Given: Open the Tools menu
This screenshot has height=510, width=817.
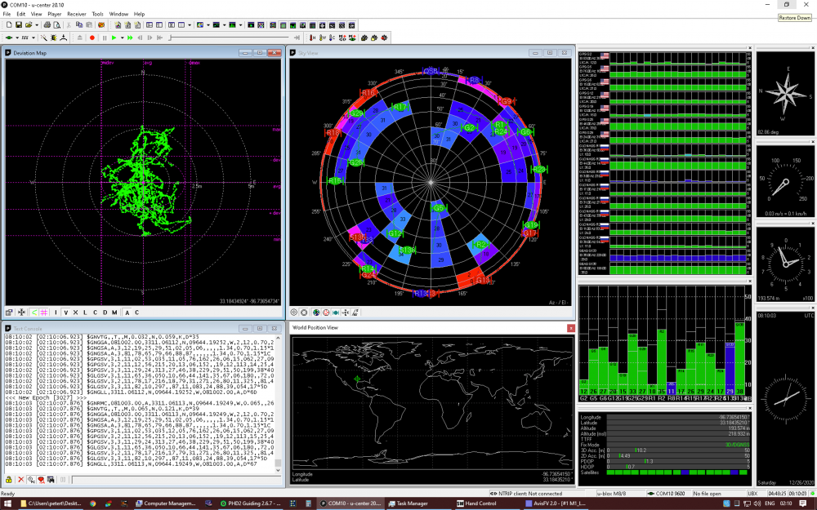Looking at the screenshot, I should (97, 14).
